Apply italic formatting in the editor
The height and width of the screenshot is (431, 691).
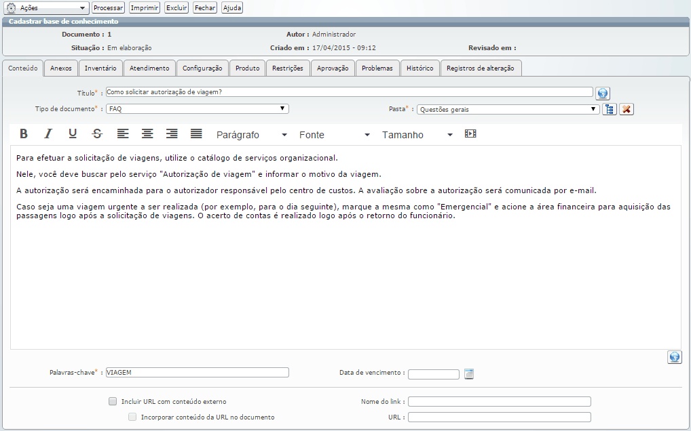click(48, 134)
